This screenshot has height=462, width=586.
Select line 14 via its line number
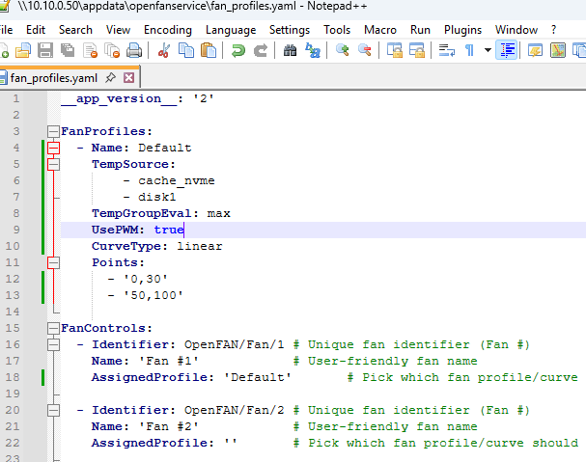tap(13, 312)
